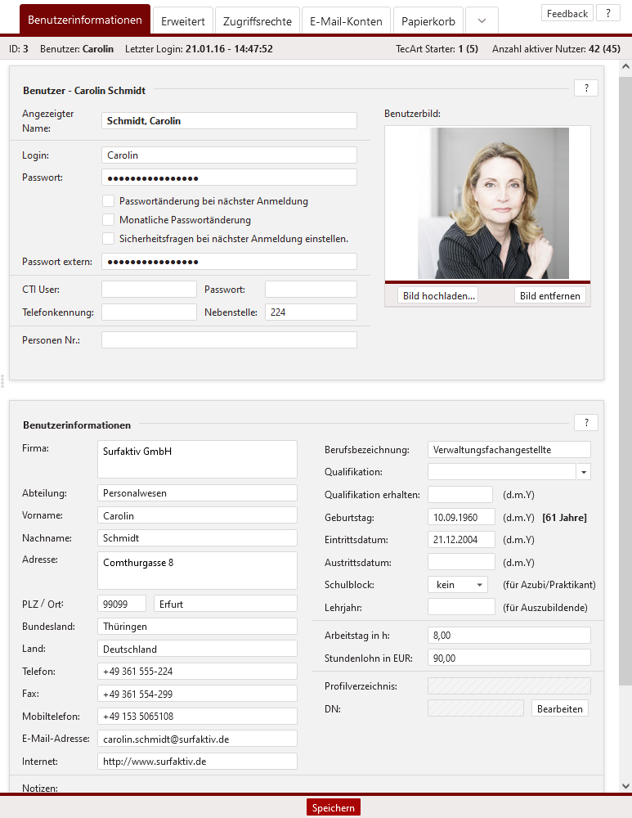The height and width of the screenshot is (818, 632).
Task: Click Bearbeiten next to DN field
Action: coord(559,708)
